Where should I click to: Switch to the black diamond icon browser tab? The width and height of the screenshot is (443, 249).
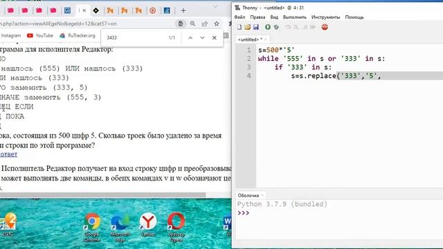pos(96,10)
